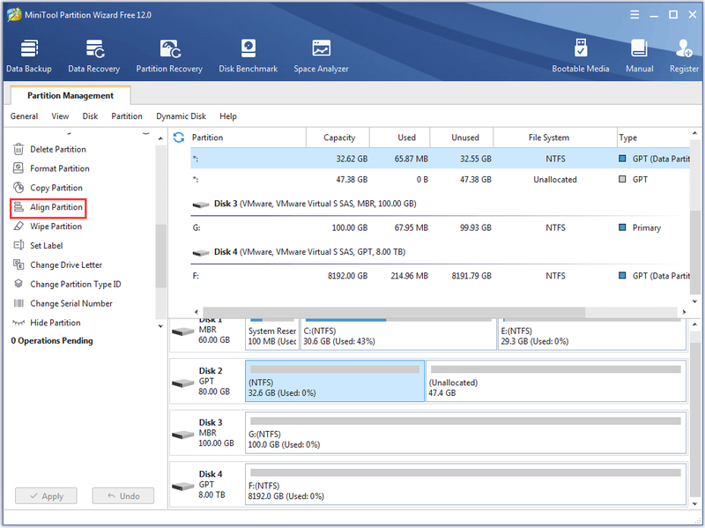This screenshot has height=528, width=705.
Task: Select the G: partition row
Action: (440, 227)
